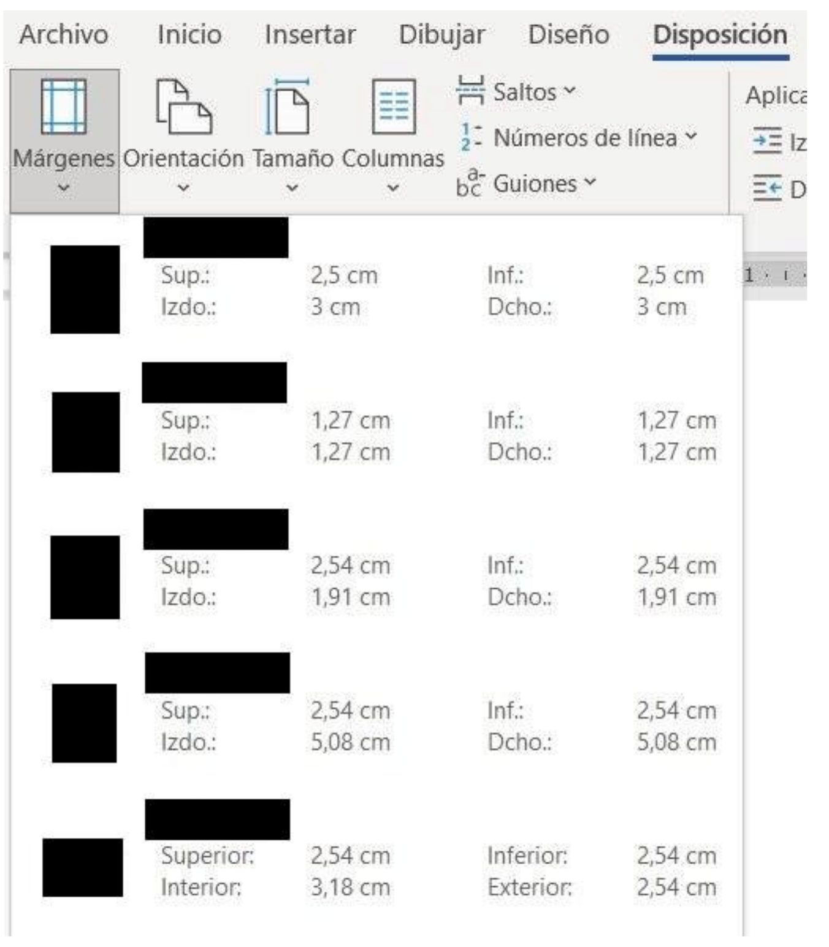Expand the Guiones dropdown chevron

(x=590, y=182)
